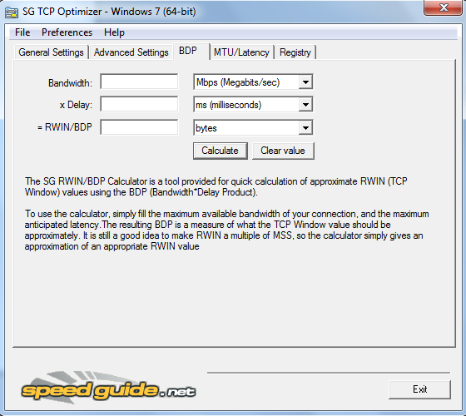Click the Clear value button
466x416 pixels.
pos(283,151)
